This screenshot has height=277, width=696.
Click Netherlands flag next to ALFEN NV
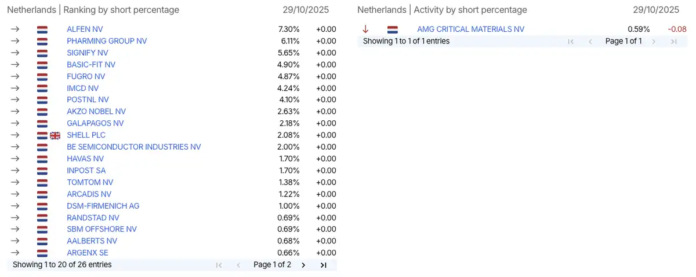42,29
